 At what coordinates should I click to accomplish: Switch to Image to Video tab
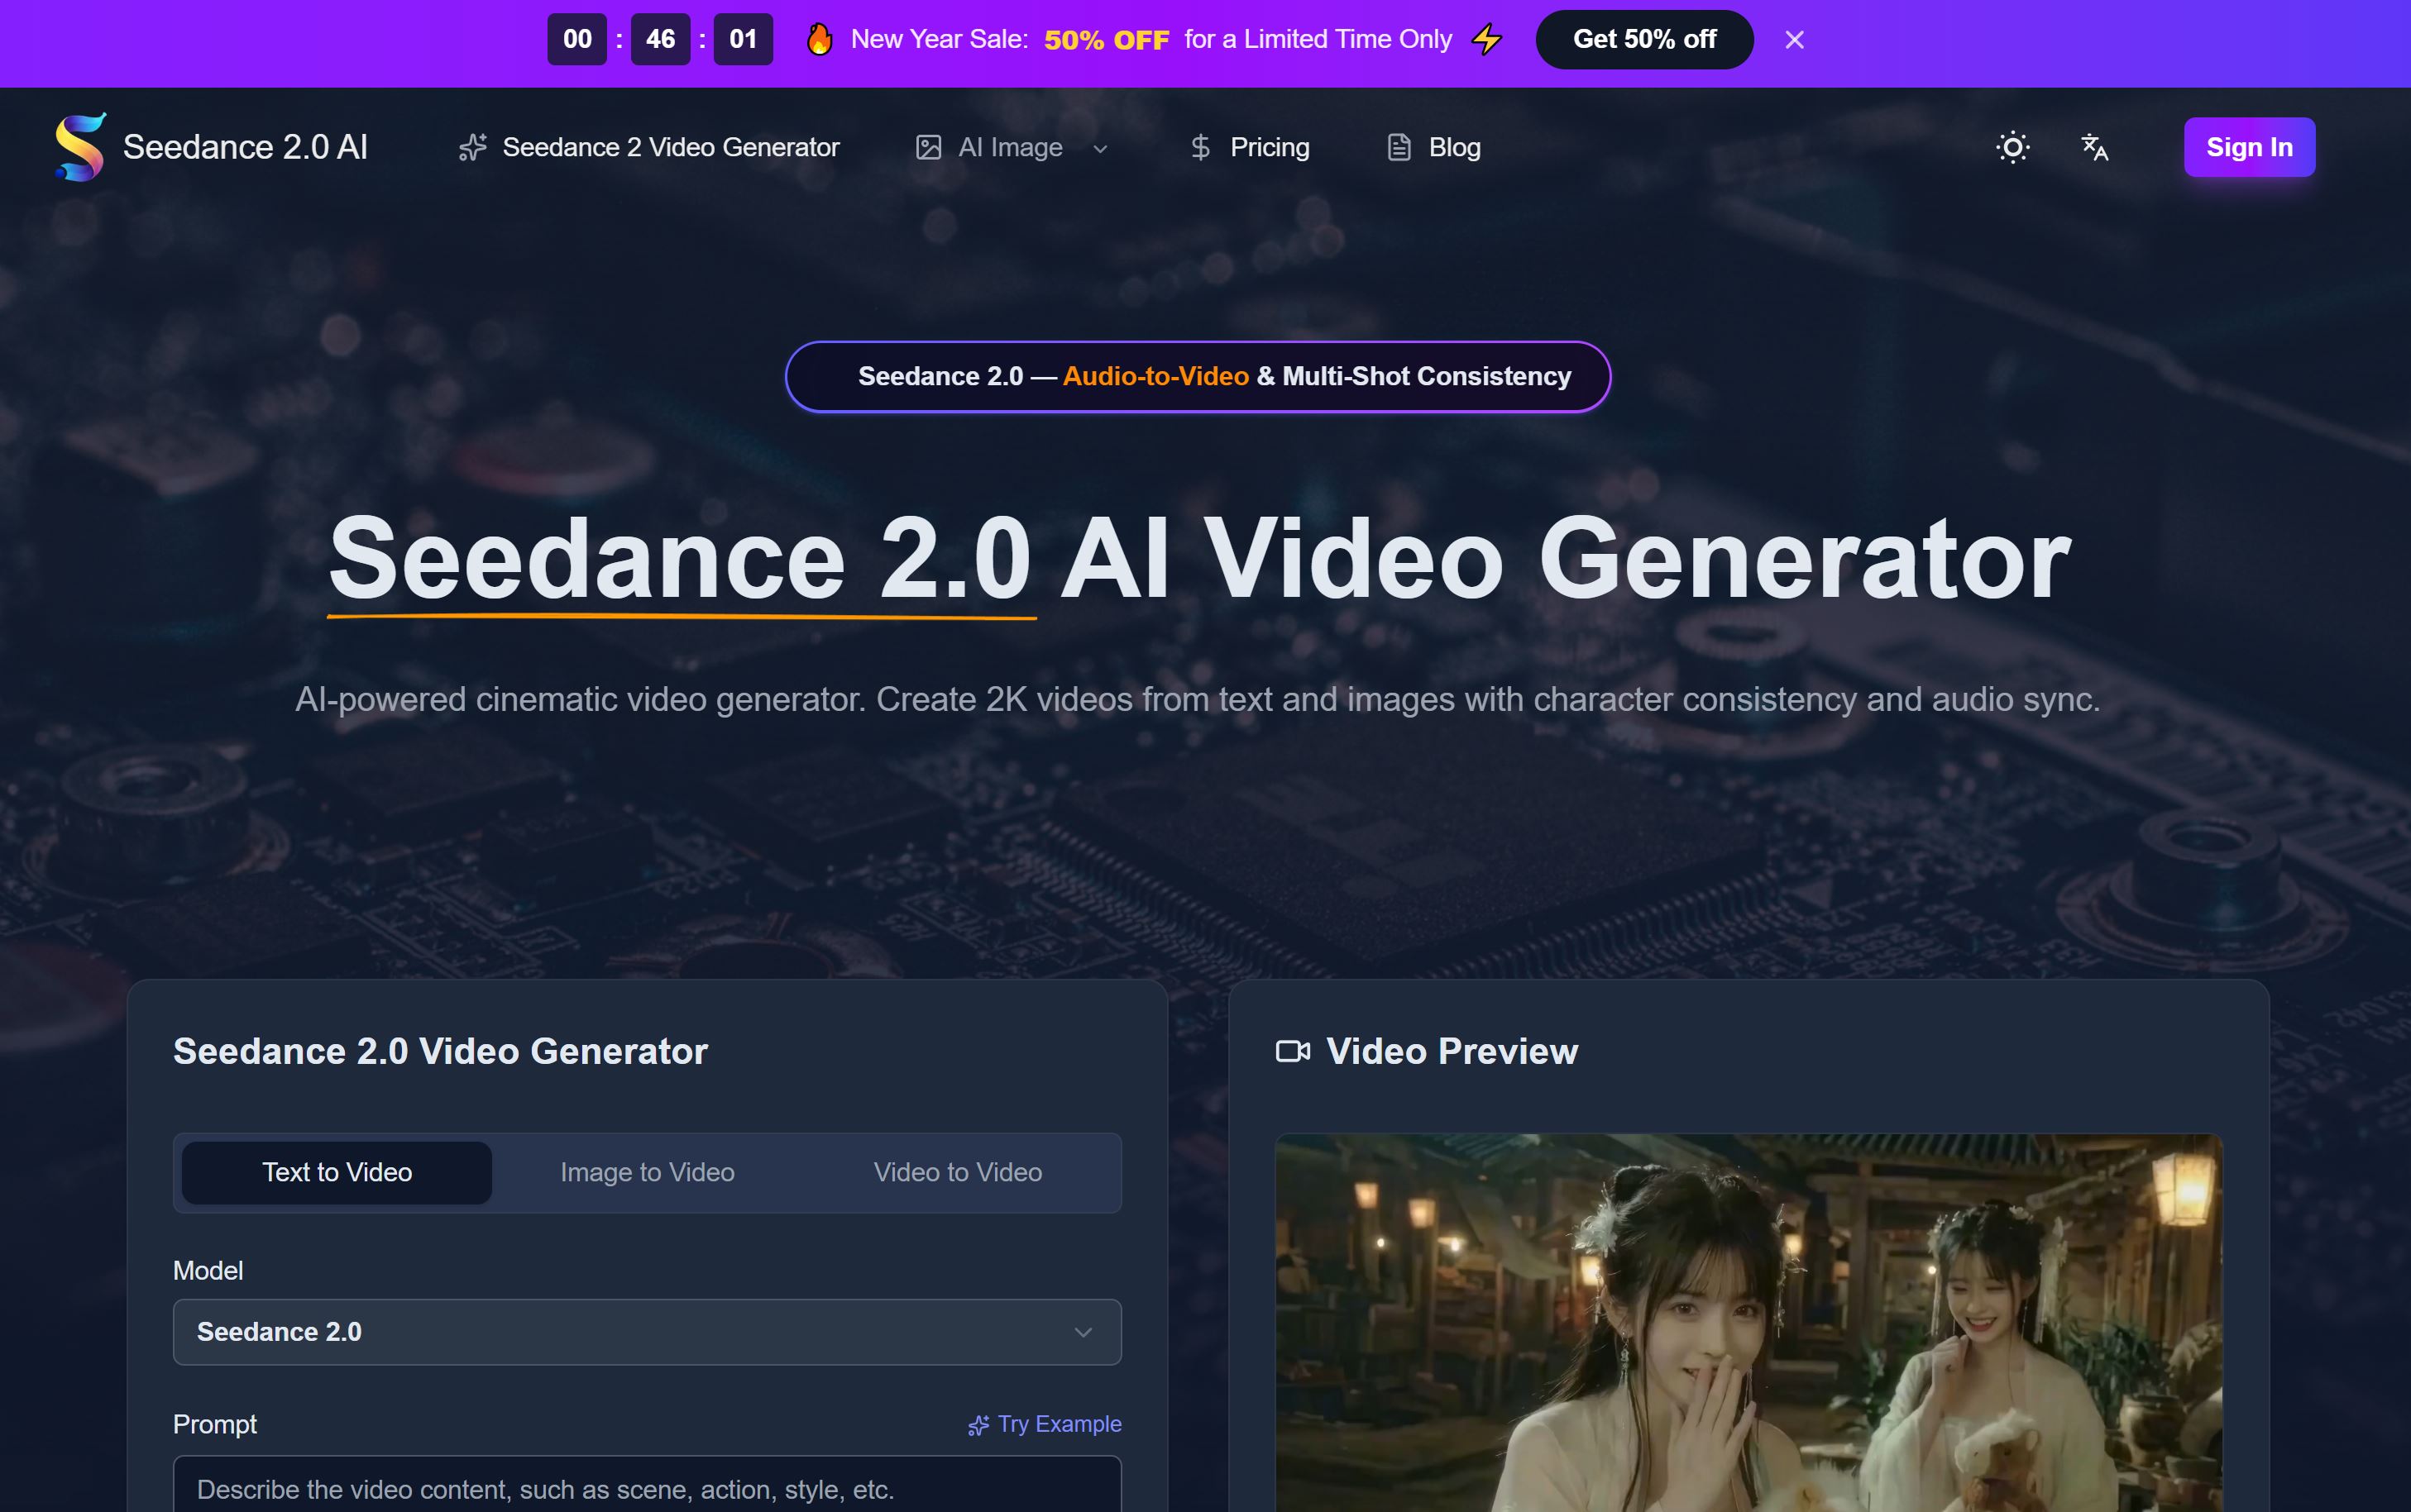[648, 1172]
